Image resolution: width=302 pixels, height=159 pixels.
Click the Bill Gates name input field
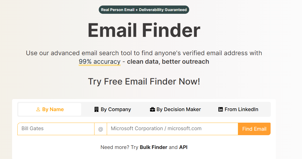coord(56,129)
